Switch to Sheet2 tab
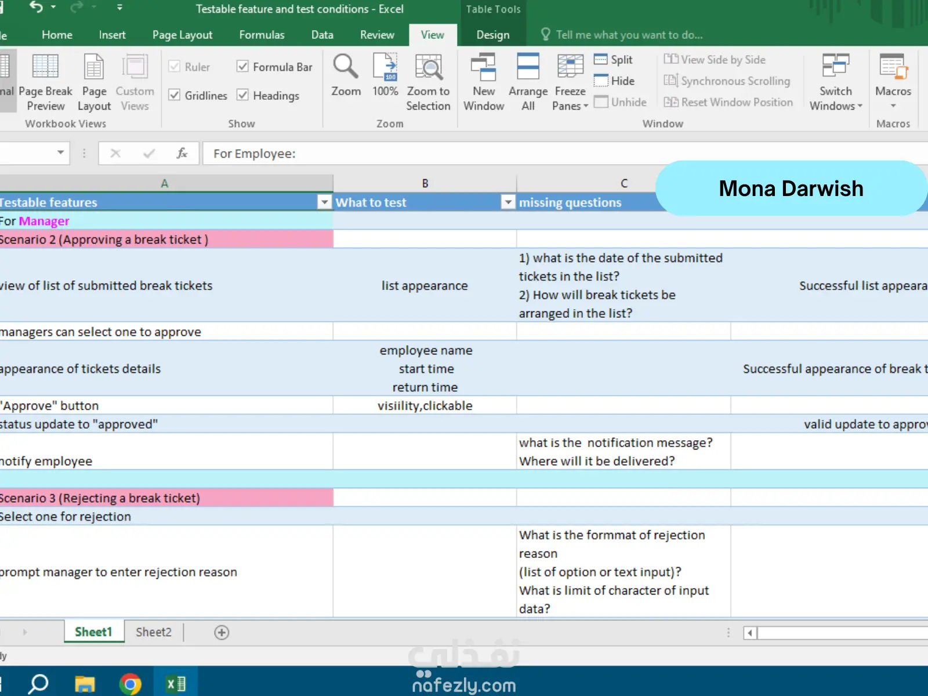 point(154,632)
